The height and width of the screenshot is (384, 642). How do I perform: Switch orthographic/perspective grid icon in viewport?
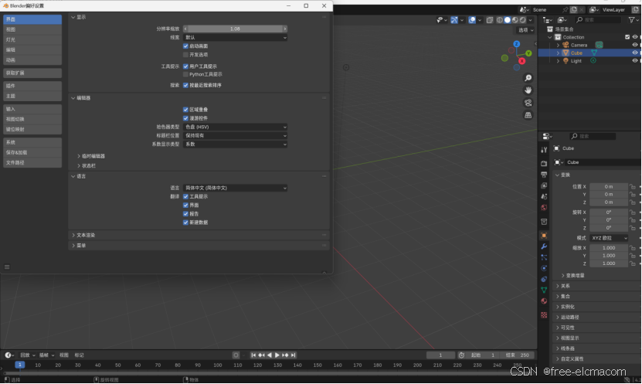(x=528, y=115)
